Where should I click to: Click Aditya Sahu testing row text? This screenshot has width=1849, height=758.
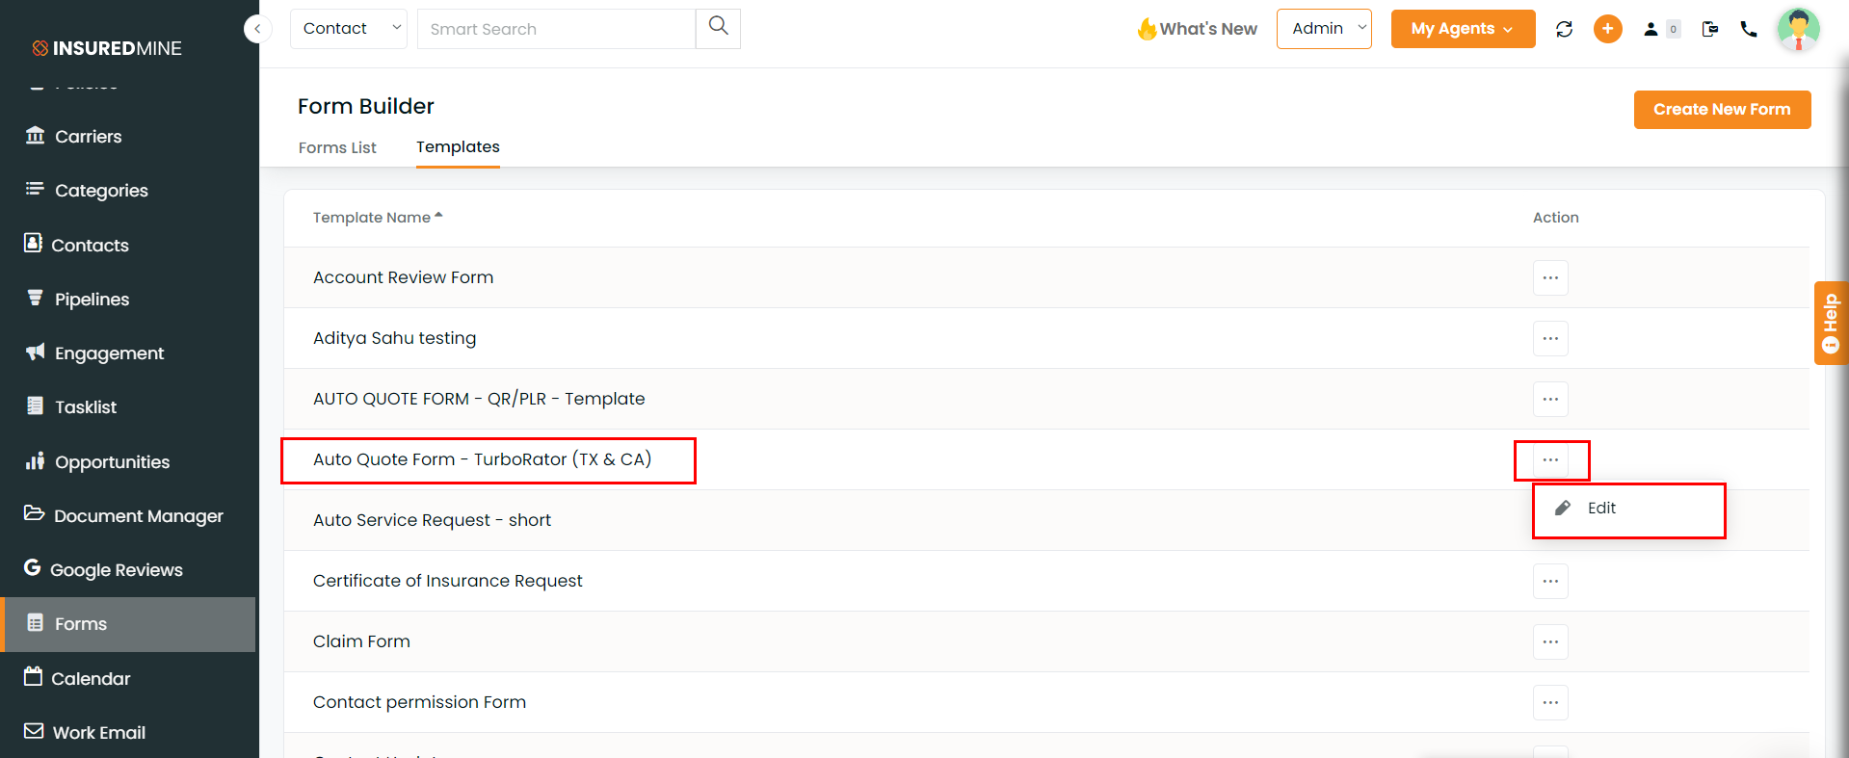394,338
